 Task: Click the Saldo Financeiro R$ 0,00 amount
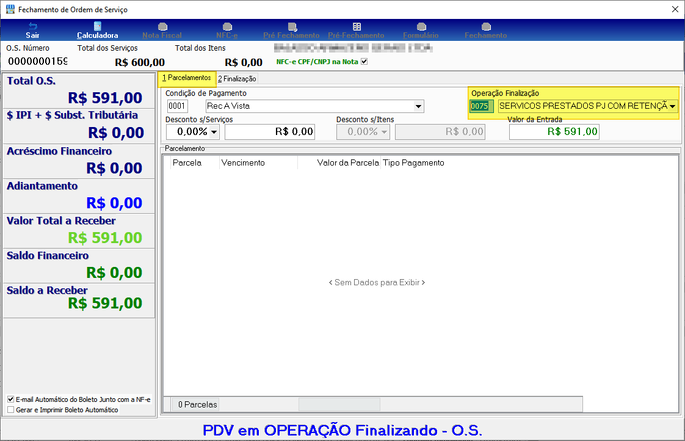pos(114,273)
